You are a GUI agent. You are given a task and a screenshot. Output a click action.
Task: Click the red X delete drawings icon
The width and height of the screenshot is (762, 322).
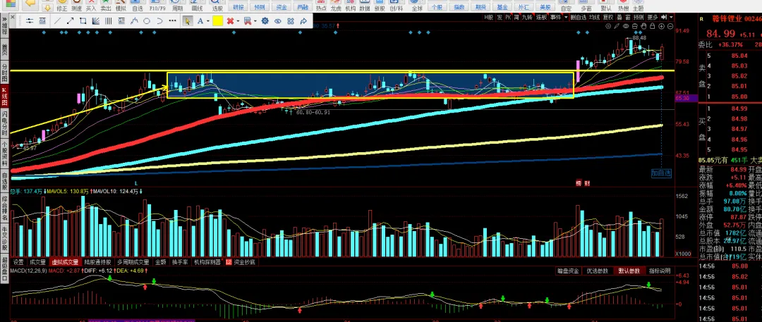tap(230, 21)
